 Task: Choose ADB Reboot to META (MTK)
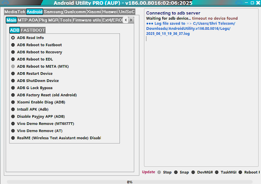point(40,67)
